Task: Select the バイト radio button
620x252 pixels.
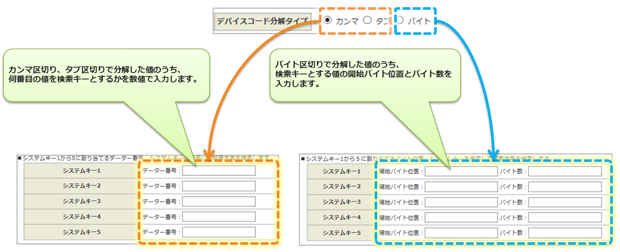Action: click(x=400, y=20)
